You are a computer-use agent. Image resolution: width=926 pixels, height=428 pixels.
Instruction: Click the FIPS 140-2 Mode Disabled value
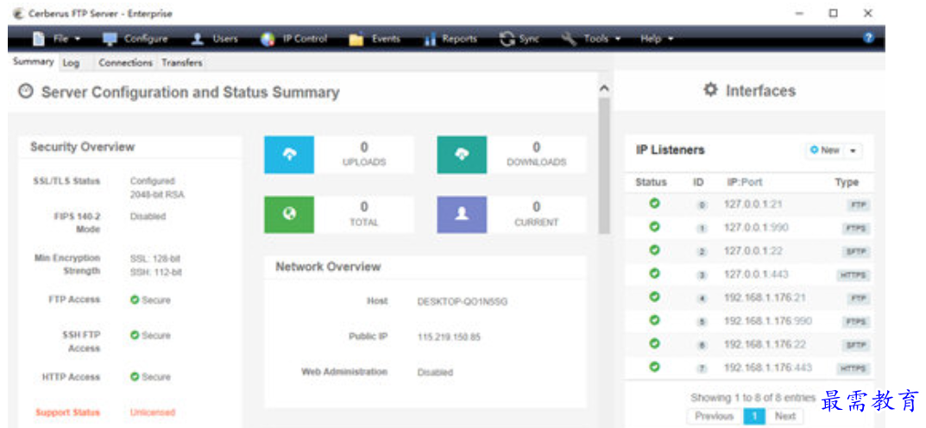148,217
